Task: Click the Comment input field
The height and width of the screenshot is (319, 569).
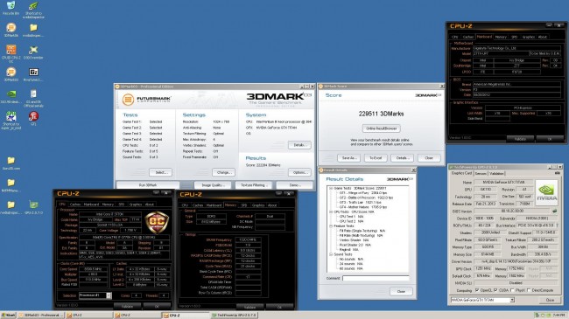Action: tap(376, 279)
